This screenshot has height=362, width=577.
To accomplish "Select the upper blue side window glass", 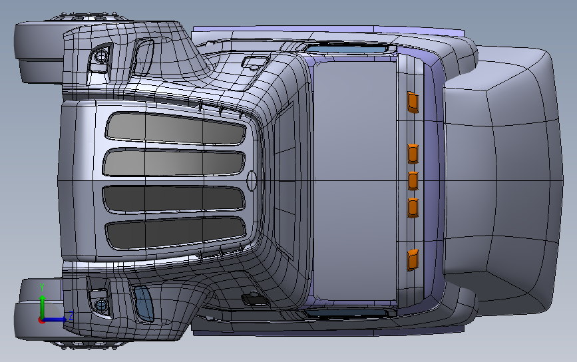I will 346,49.
